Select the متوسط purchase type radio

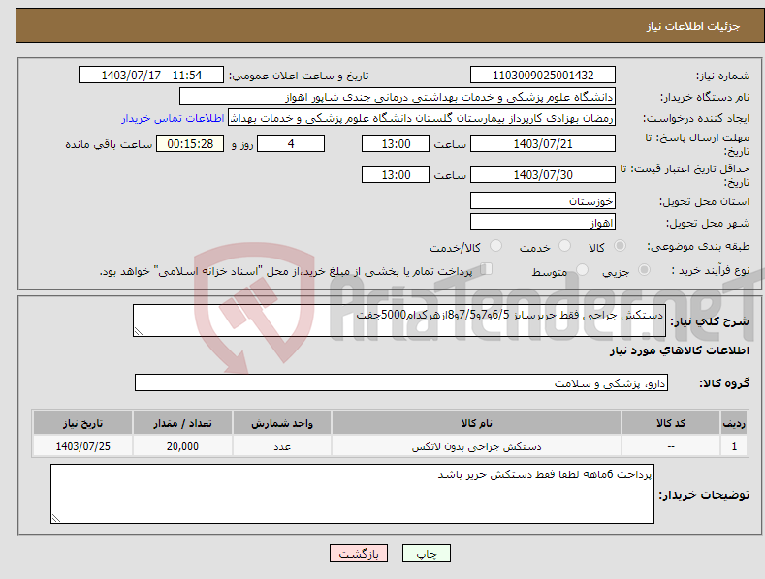tap(582, 270)
